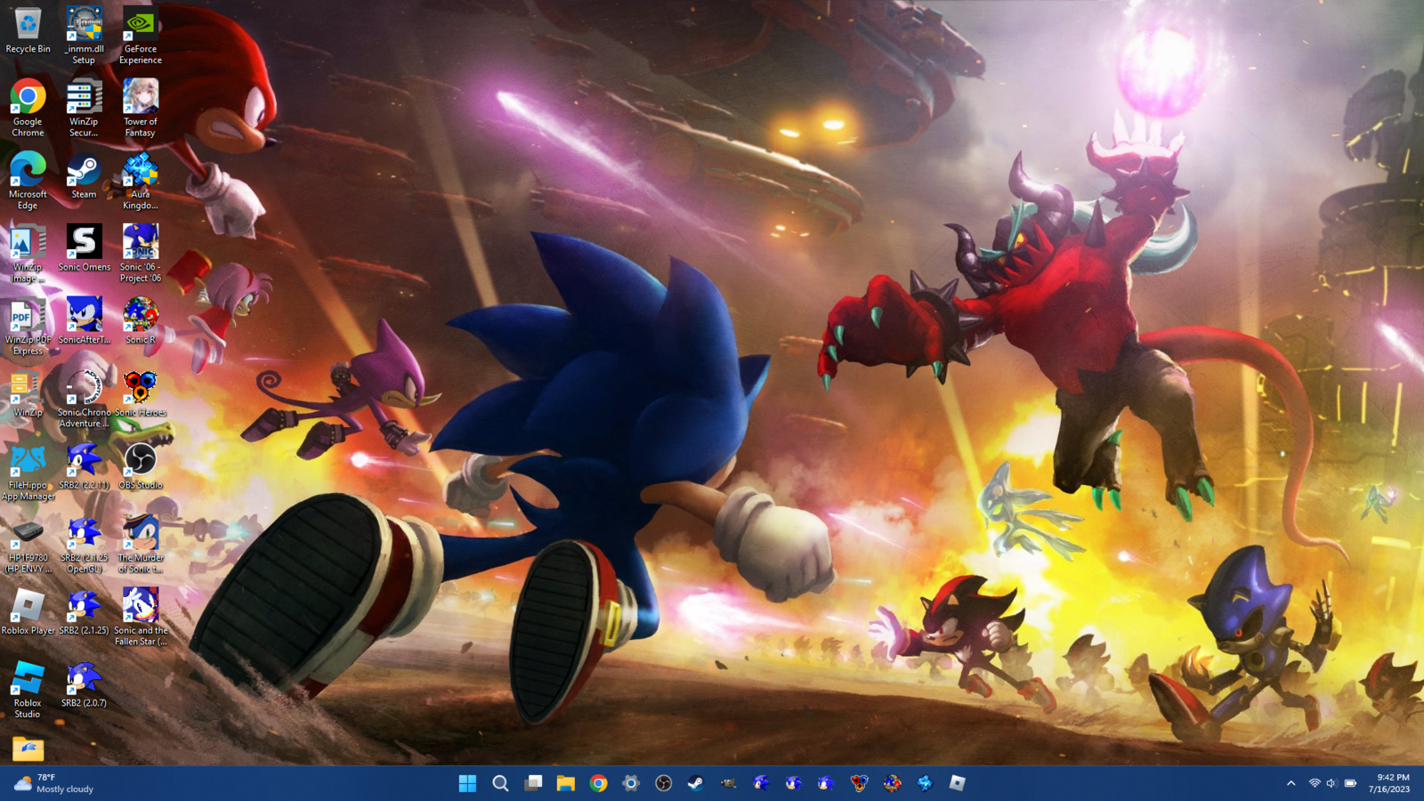Open the plain WinZip desktop shortcut

pos(28,394)
